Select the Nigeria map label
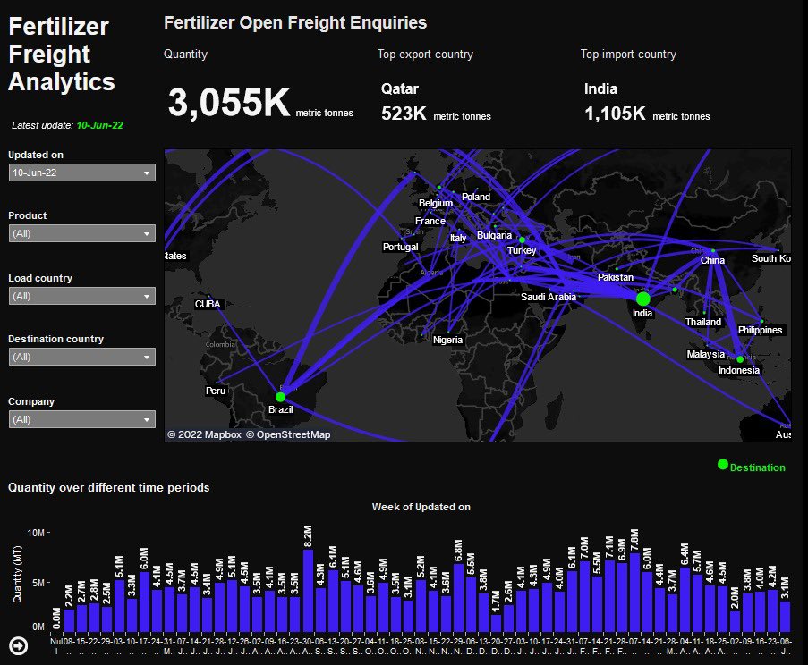Viewport: 808px width, 665px height. pos(447,340)
